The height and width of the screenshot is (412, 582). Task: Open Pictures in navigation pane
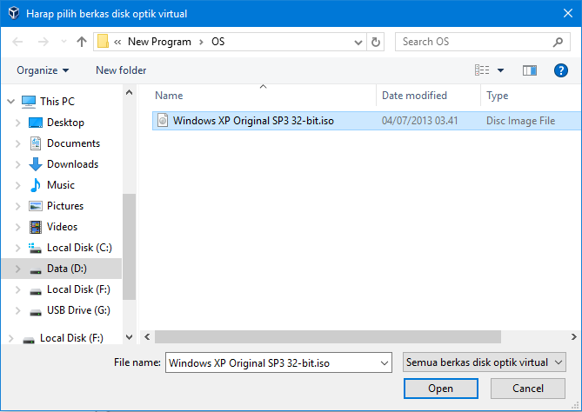(x=65, y=206)
